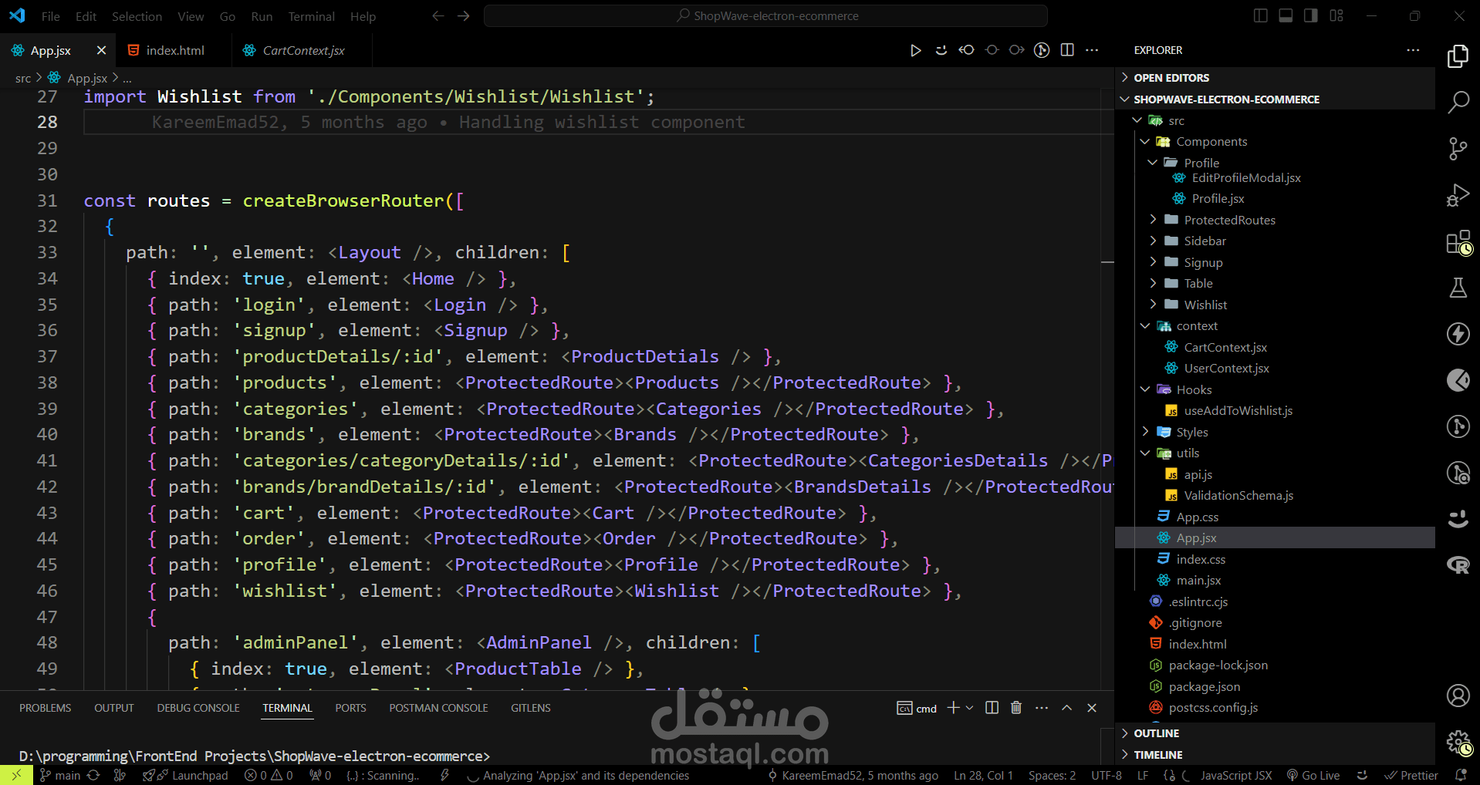Click JavaScript JSX language mode
This screenshot has width=1480, height=785.
[x=1236, y=776]
